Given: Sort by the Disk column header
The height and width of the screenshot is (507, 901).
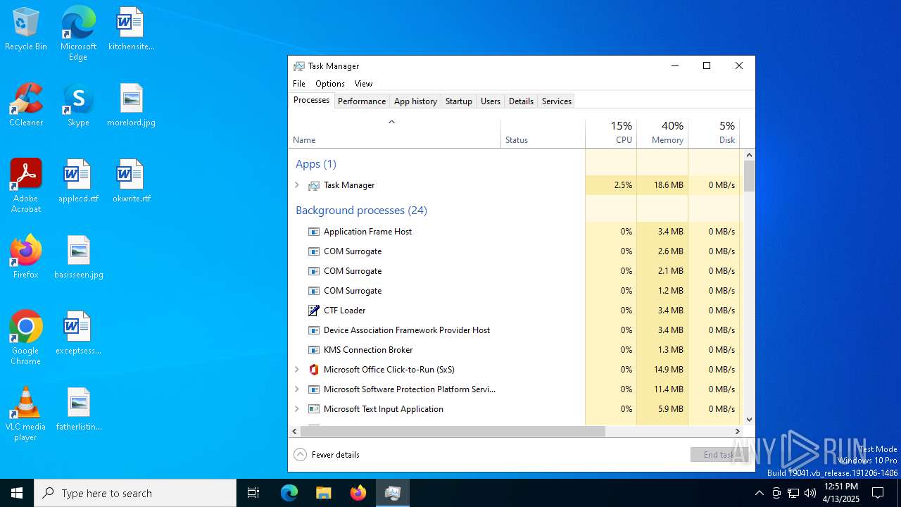Looking at the screenshot, I should click(714, 133).
